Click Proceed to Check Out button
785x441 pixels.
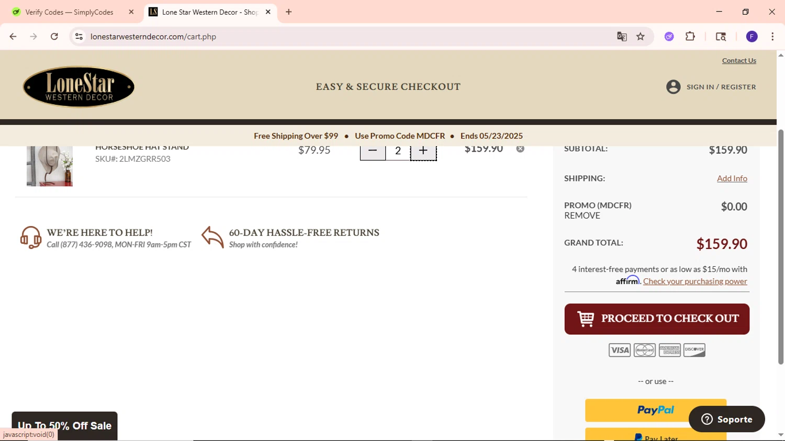pyautogui.click(x=657, y=319)
